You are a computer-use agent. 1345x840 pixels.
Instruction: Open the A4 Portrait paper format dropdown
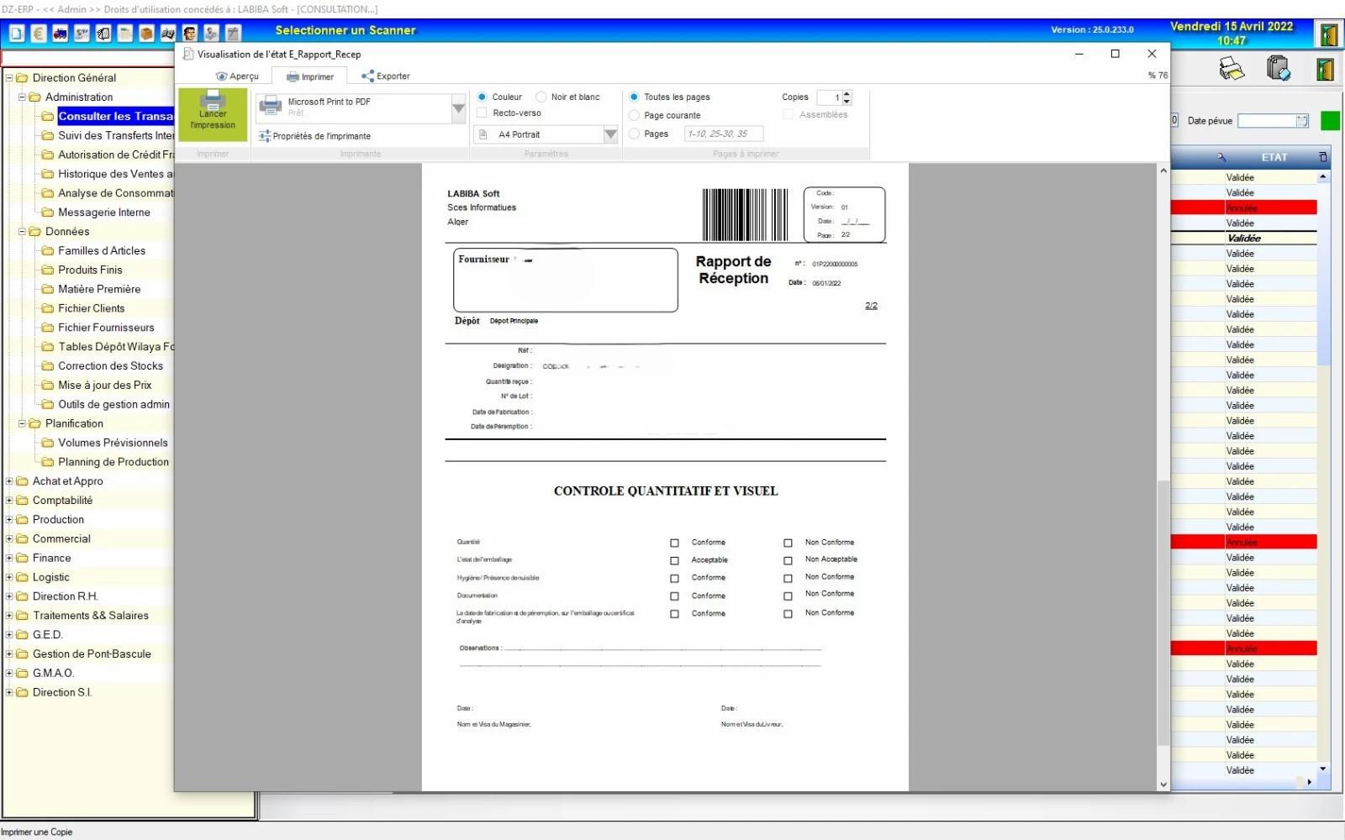click(x=611, y=134)
